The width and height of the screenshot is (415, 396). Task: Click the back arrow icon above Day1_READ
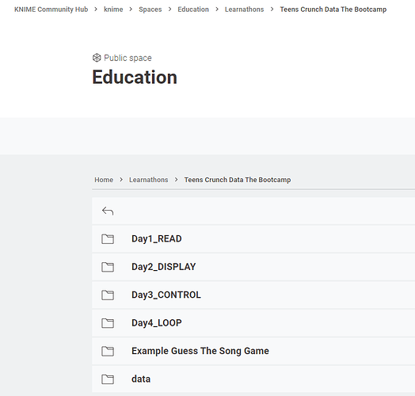coord(108,211)
